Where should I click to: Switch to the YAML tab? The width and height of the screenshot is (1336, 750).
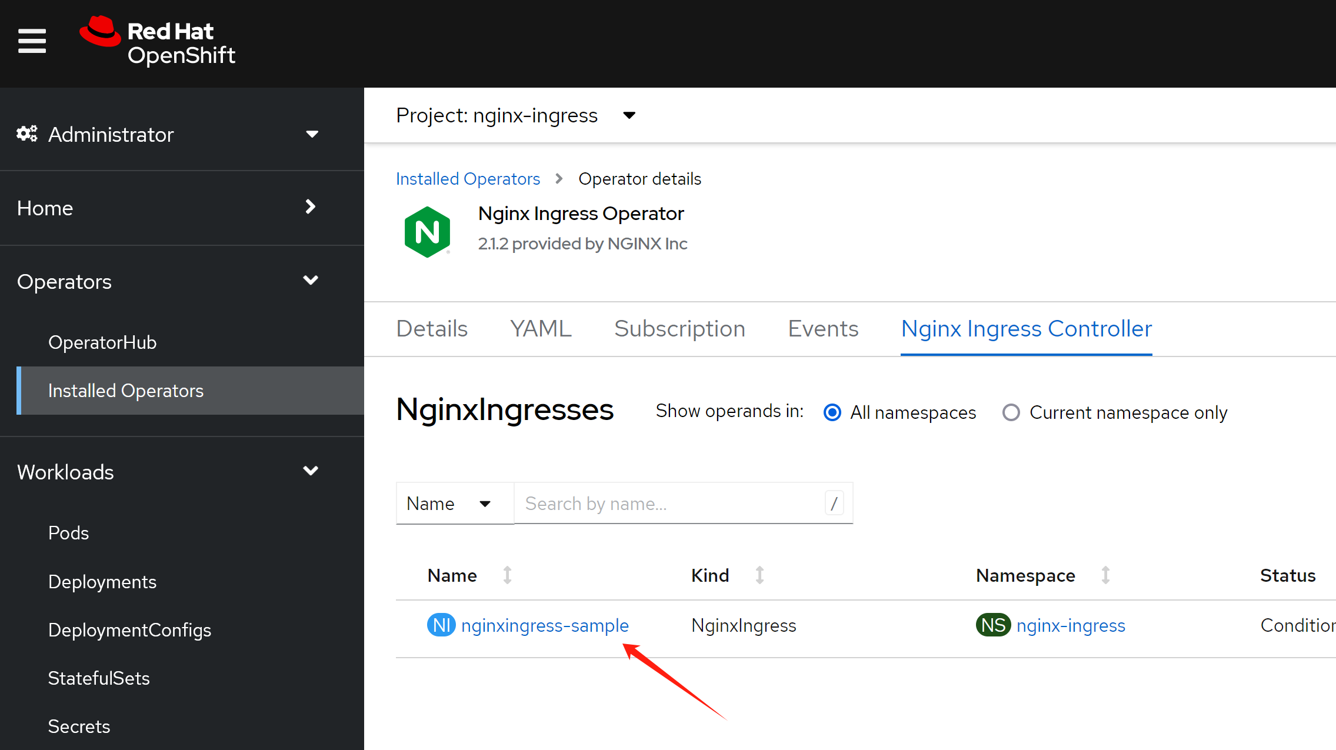(x=541, y=329)
